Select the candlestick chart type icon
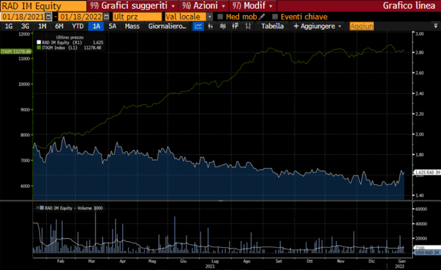Screen dimensions: 441x270 point(223,26)
